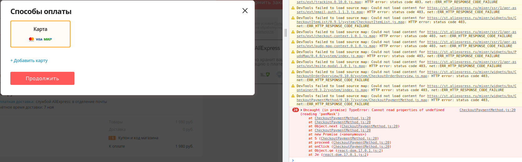The width and height of the screenshot is (522, 162).
Task: Click the Продолжить button
Action: pos(42,78)
